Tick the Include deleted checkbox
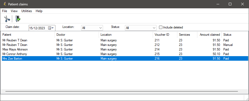This screenshot has height=101, width=249. click(161, 27)
